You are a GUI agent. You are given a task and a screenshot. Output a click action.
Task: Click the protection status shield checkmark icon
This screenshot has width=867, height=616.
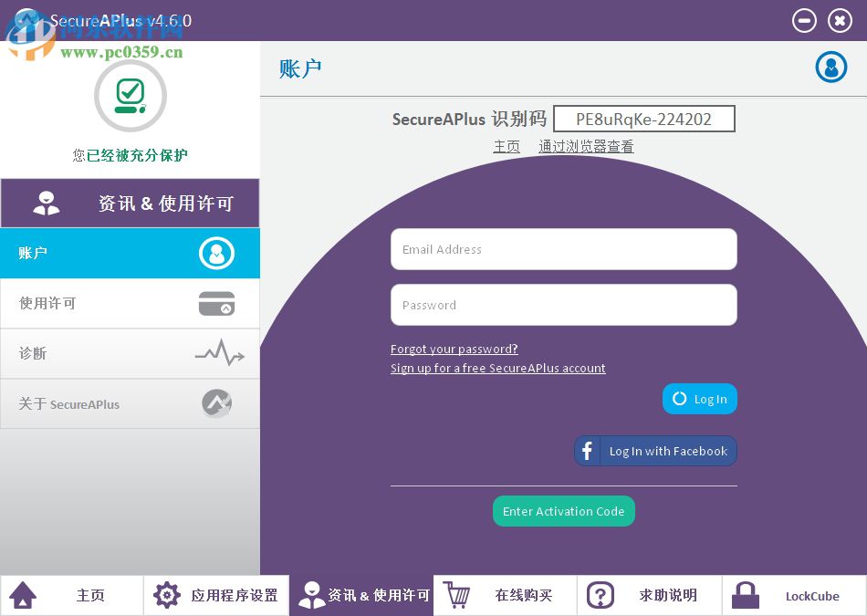[130, 95]
